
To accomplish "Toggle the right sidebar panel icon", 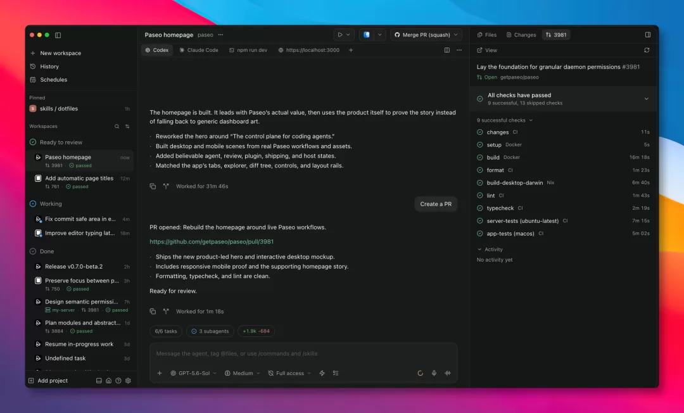I will (x=648, y=35).
